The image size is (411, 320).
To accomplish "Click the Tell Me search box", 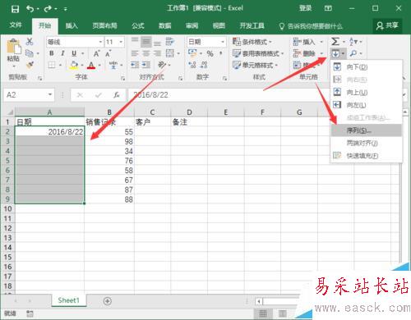I will pos(311,26).
